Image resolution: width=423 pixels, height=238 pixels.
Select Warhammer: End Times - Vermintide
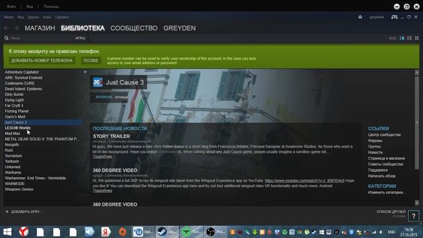pos(35,178)
